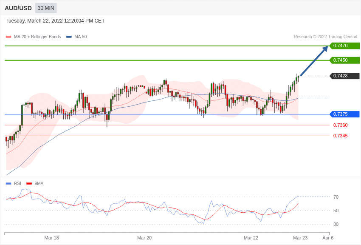
Task: Select the chart timestamp text
Action: (55, 21)
